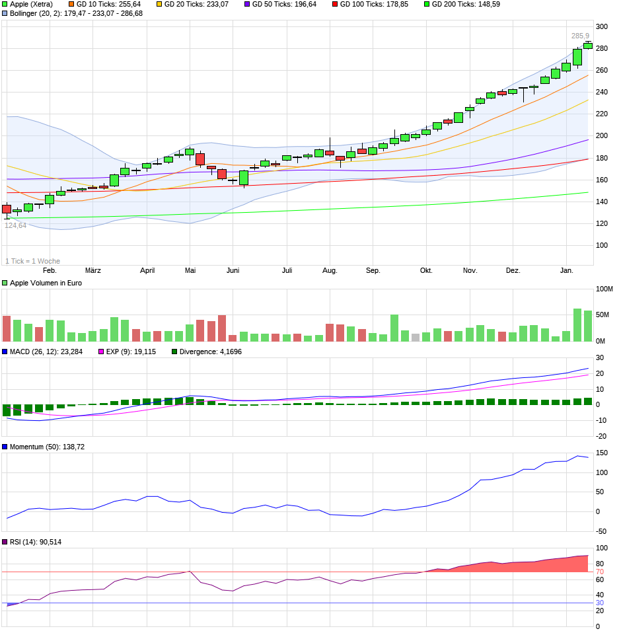Click the green Apple (Xetra) legend swatch
This screenshot has width=621, height=633.
tap(5, 5)
